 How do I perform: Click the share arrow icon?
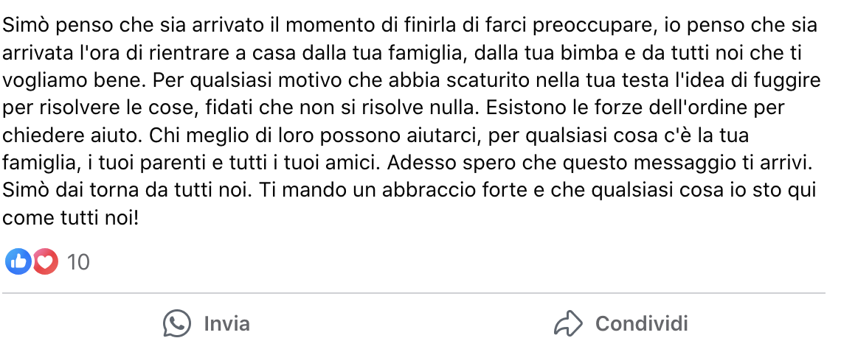568,323
